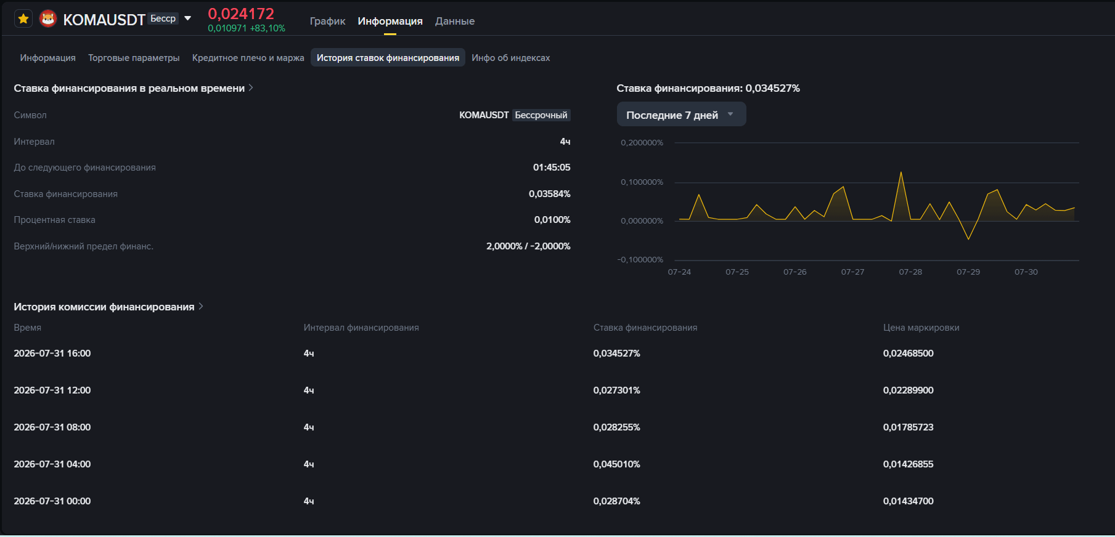The width and height of the screenshot is (1115, 537).
Task: Click the chevron after История комиссии финансирования
Action: point(201,306)
